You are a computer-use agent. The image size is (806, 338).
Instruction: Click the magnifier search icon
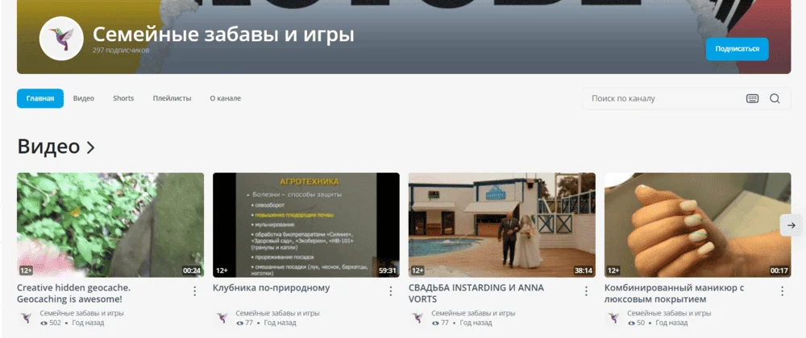[775, 98]
